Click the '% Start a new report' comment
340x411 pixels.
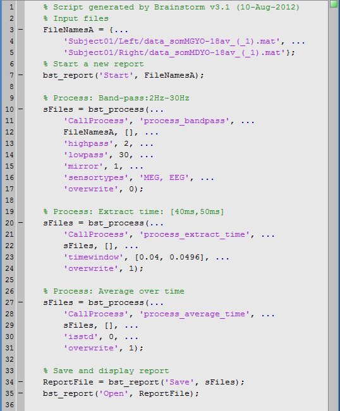click(94, 64)
